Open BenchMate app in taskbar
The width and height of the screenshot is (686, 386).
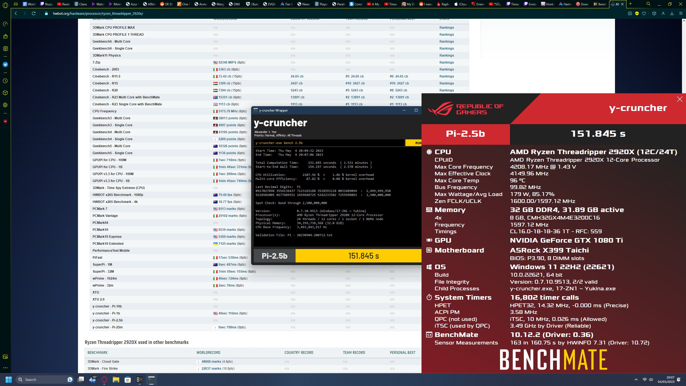point(140,380)
